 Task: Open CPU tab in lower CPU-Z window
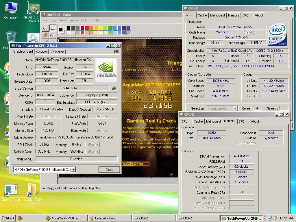click(x=185, y=122)
